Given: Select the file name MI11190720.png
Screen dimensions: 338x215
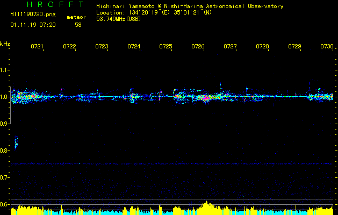Looking at the screenshot, I should pos(33,15).
